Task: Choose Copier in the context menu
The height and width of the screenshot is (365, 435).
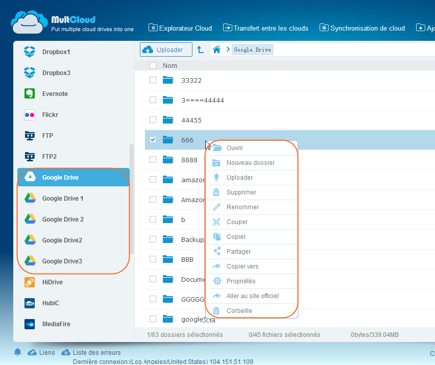Action: click(251, 236)
